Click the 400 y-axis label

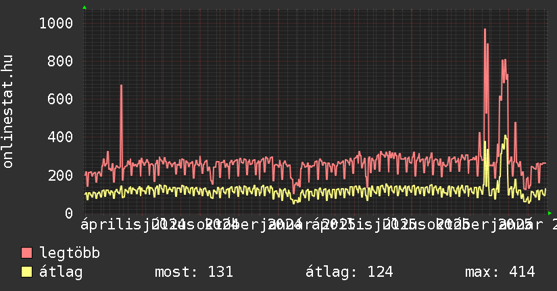60,137
